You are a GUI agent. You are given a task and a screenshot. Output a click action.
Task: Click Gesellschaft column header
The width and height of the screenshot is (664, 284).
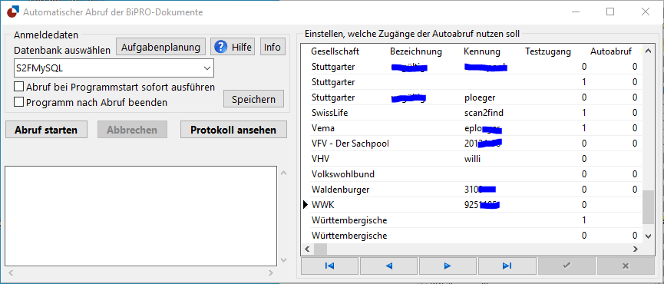click(335, 51)
